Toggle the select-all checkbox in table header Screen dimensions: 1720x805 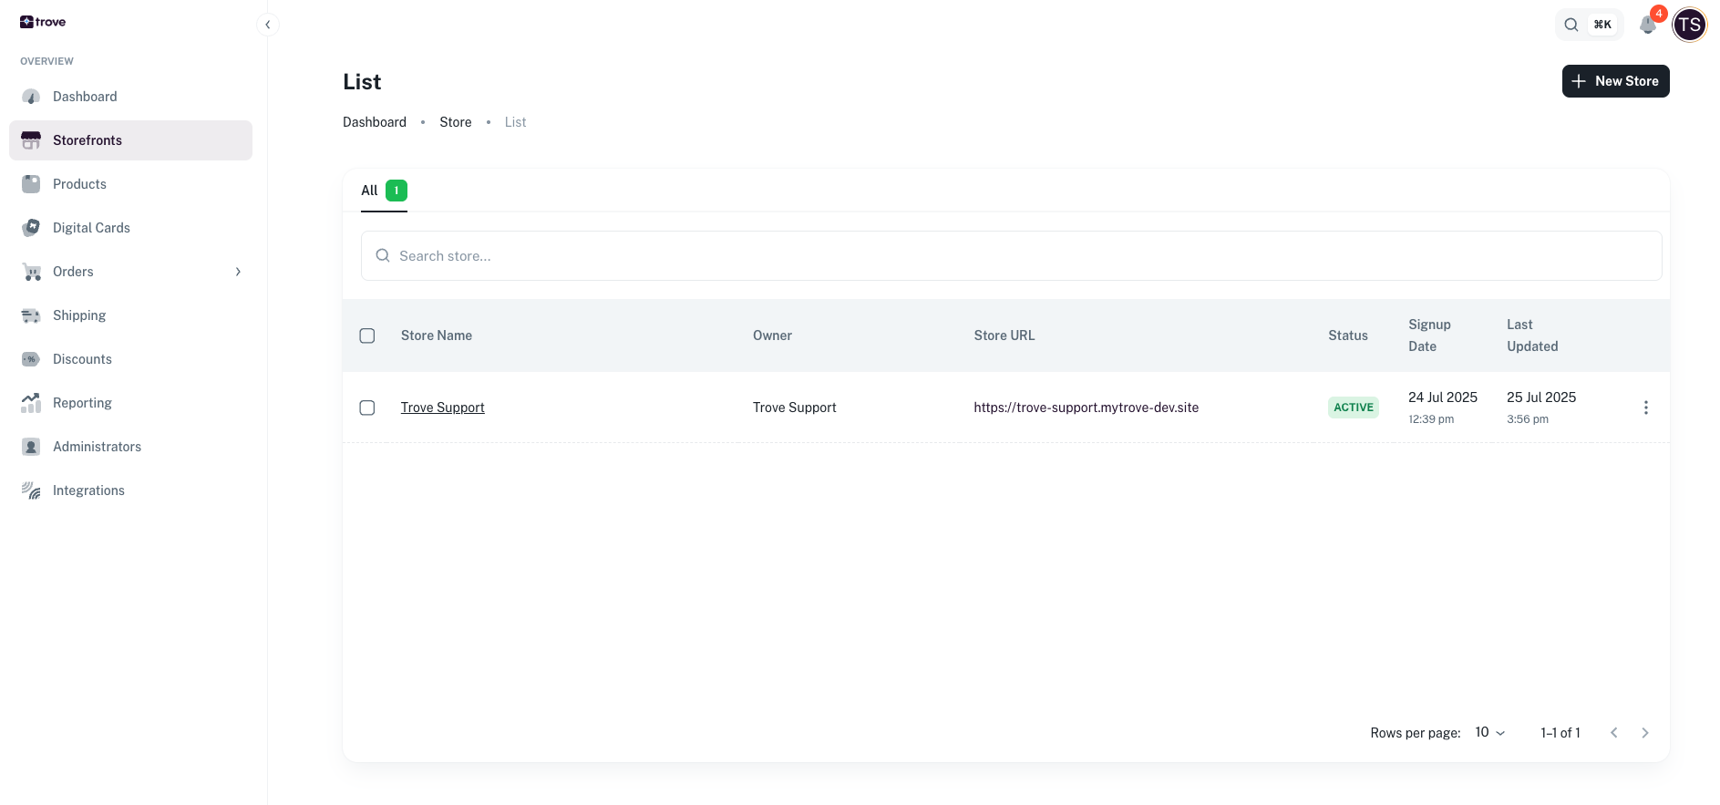(x=367, y=335)
